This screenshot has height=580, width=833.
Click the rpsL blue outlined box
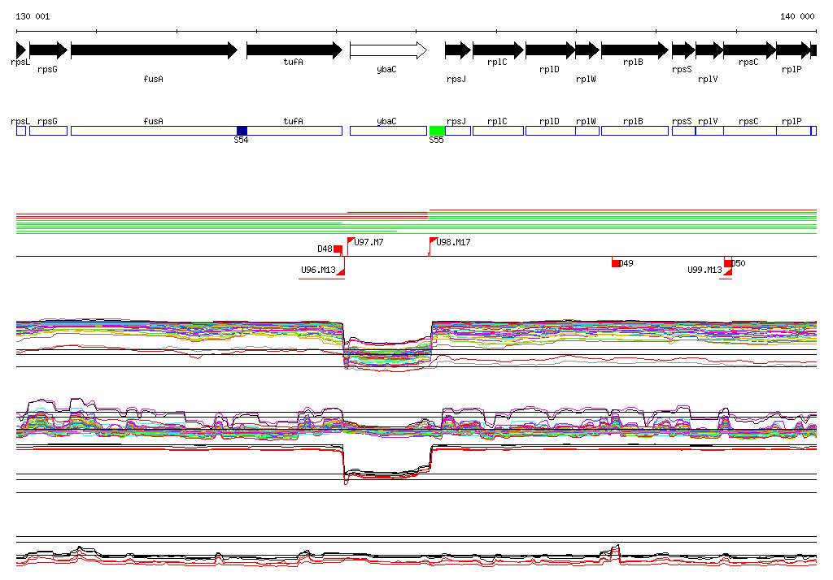pyautogui.click(x=21, y=131)
